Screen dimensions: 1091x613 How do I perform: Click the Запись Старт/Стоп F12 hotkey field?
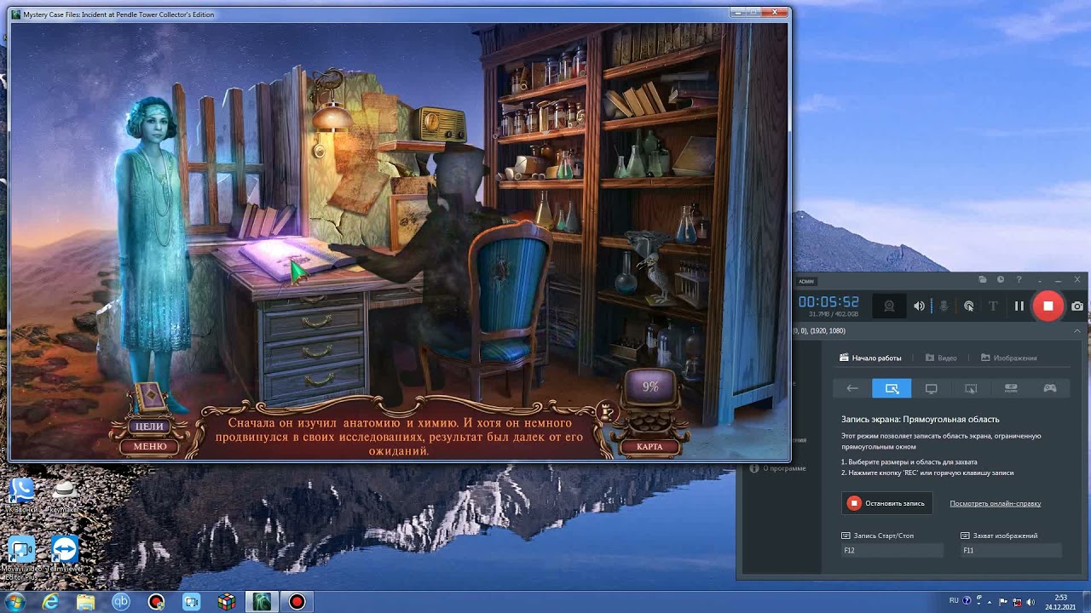tap(892, 551)
